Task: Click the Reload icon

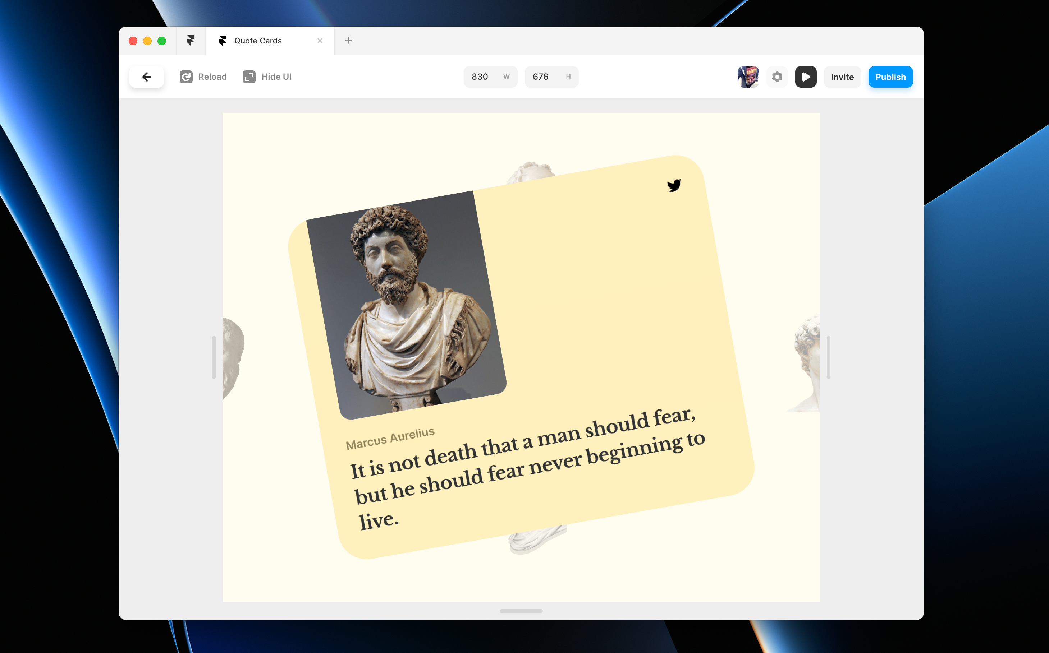Action: 186,77
